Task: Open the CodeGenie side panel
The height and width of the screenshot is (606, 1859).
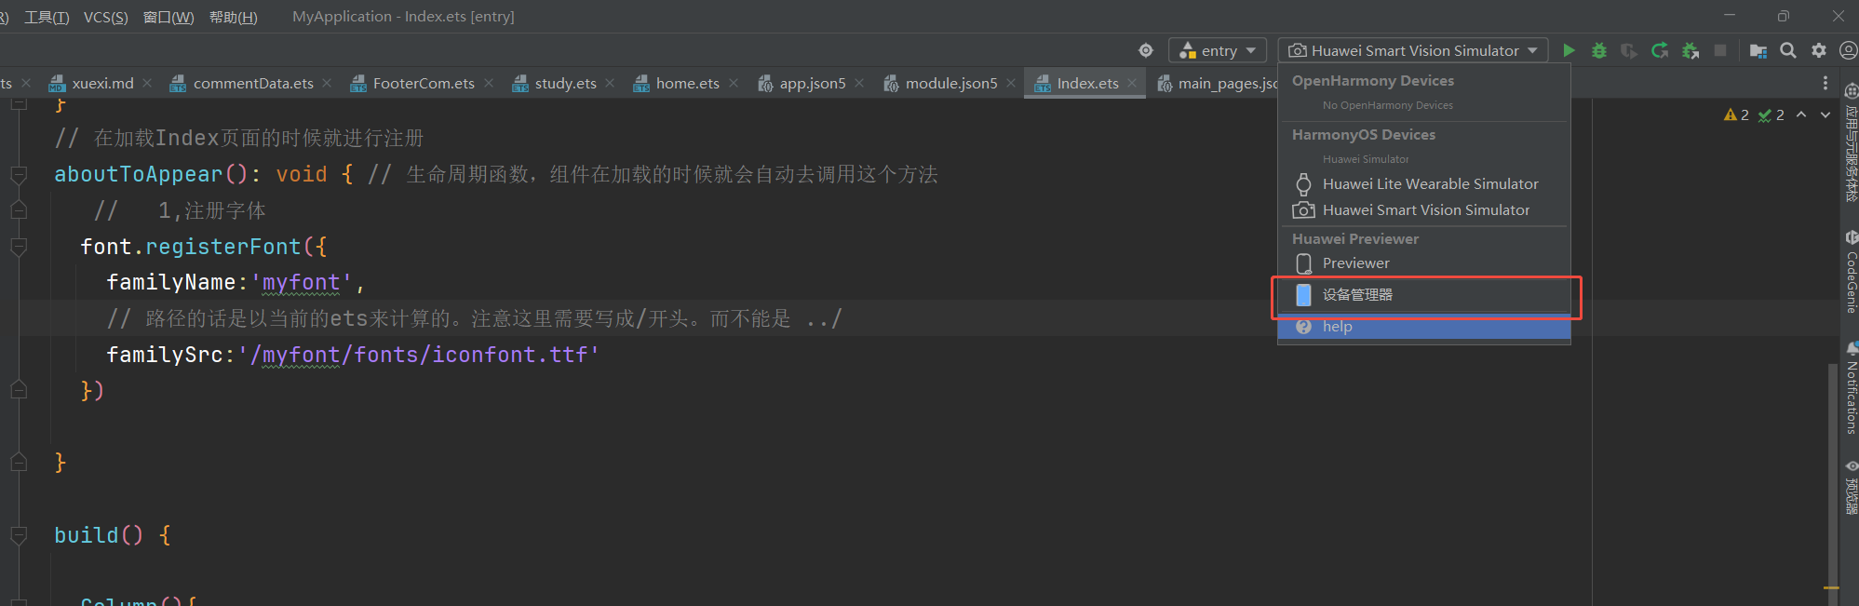Action: pyautogui.click(x=1852, y=271)
